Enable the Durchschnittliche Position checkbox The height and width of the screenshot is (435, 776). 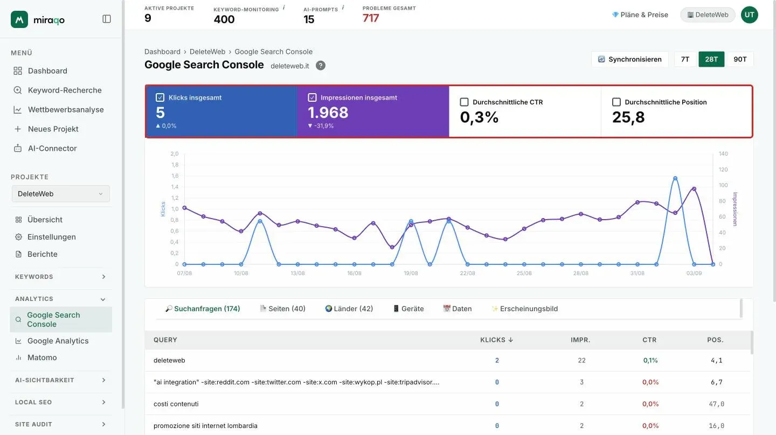pyautogui.click(x=616, y=102)
